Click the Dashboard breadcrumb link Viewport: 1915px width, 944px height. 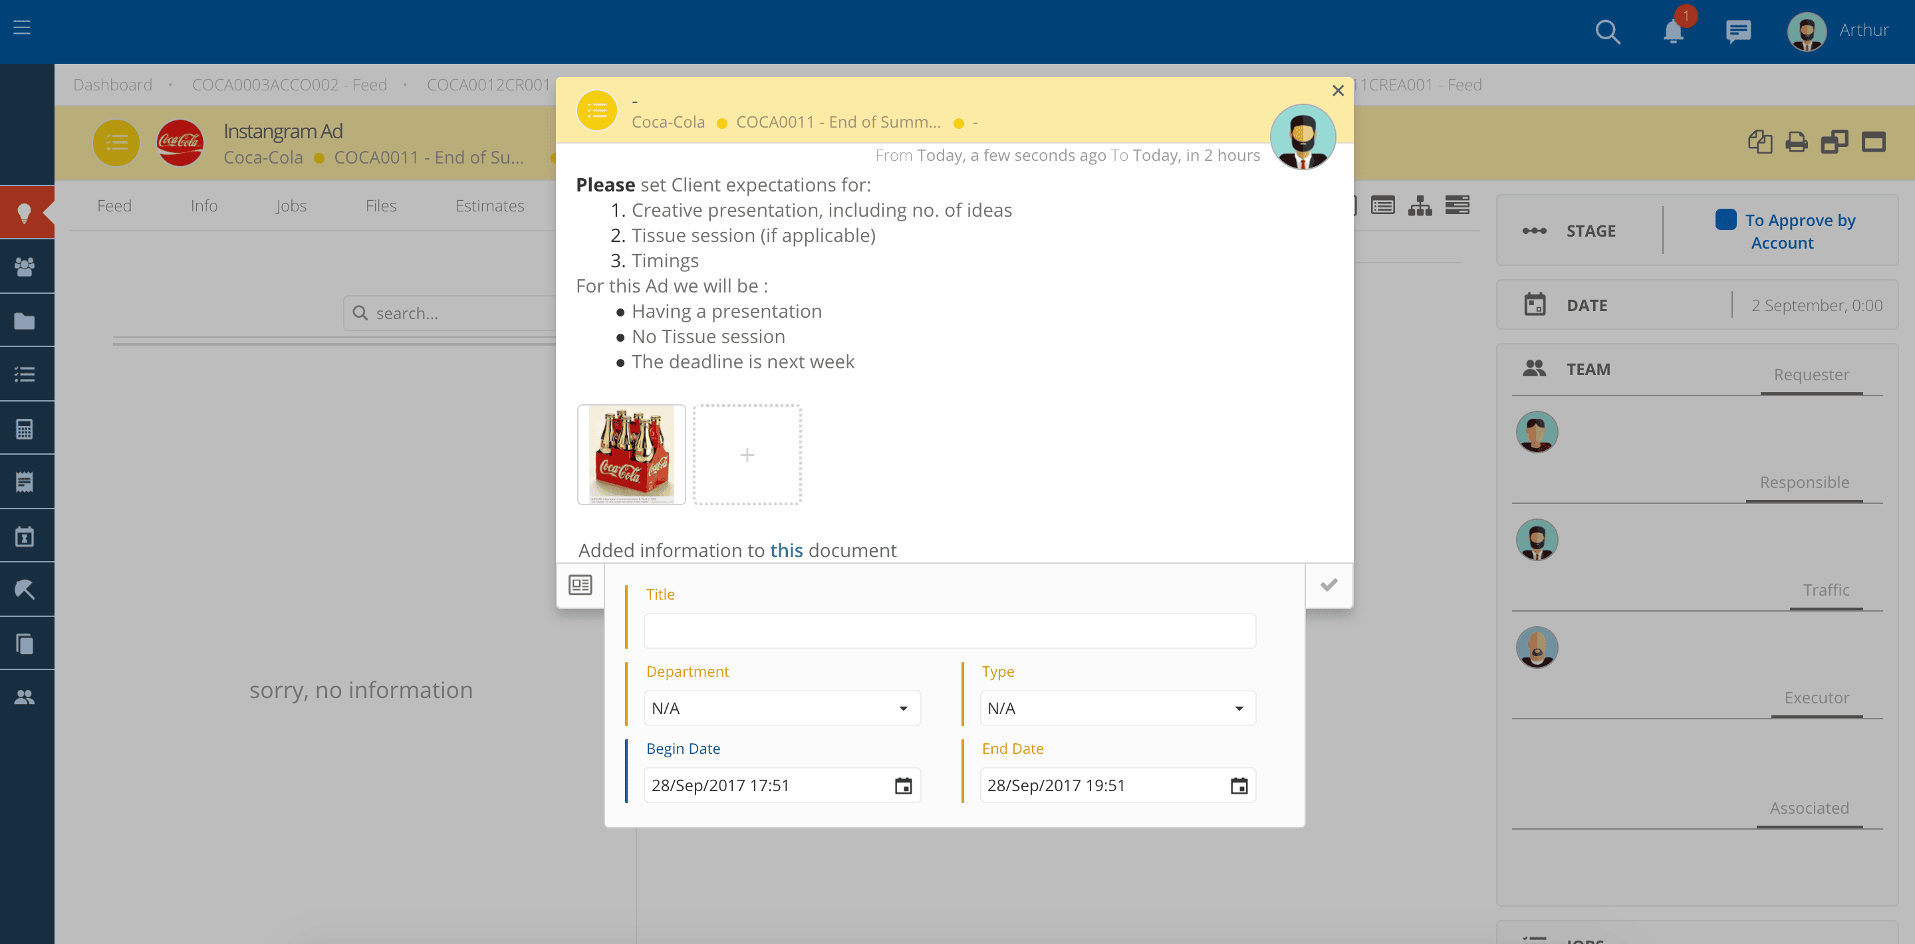(112, 84)
